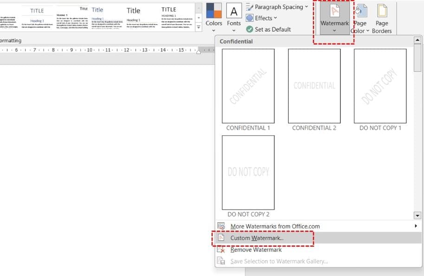Image resolution: width=424 pixels, height=276 pixels.
Task: Choose Custom Watermark from the menu
Action: [x=257, y=238]
